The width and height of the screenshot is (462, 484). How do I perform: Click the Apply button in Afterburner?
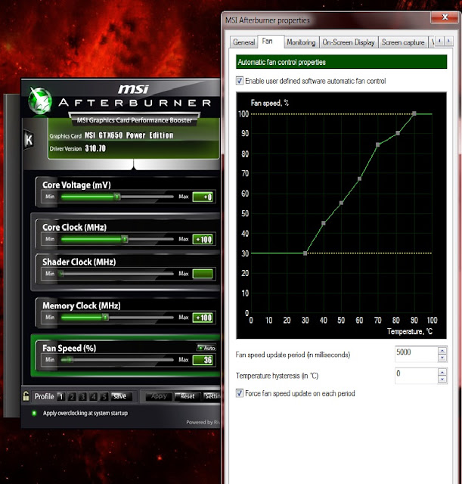(x=159, y=396)
